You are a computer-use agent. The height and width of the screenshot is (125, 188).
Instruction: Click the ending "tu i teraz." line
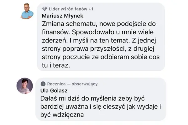click(56, 66)
